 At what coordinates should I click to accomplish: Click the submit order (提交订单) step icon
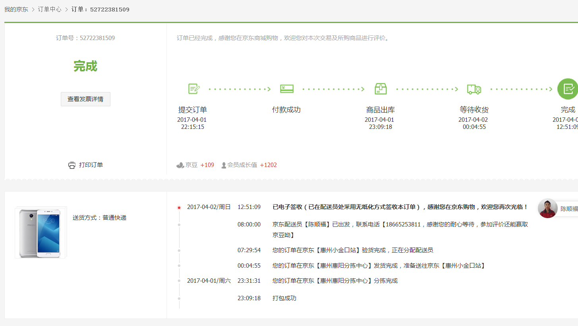(x=194, y=89)
